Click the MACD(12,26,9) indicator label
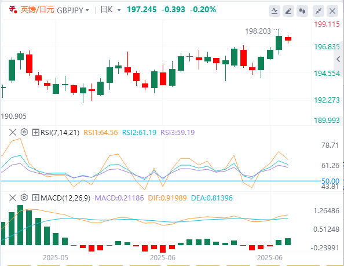Viewport: 344px width, 266px height. [x=65, y=198]
